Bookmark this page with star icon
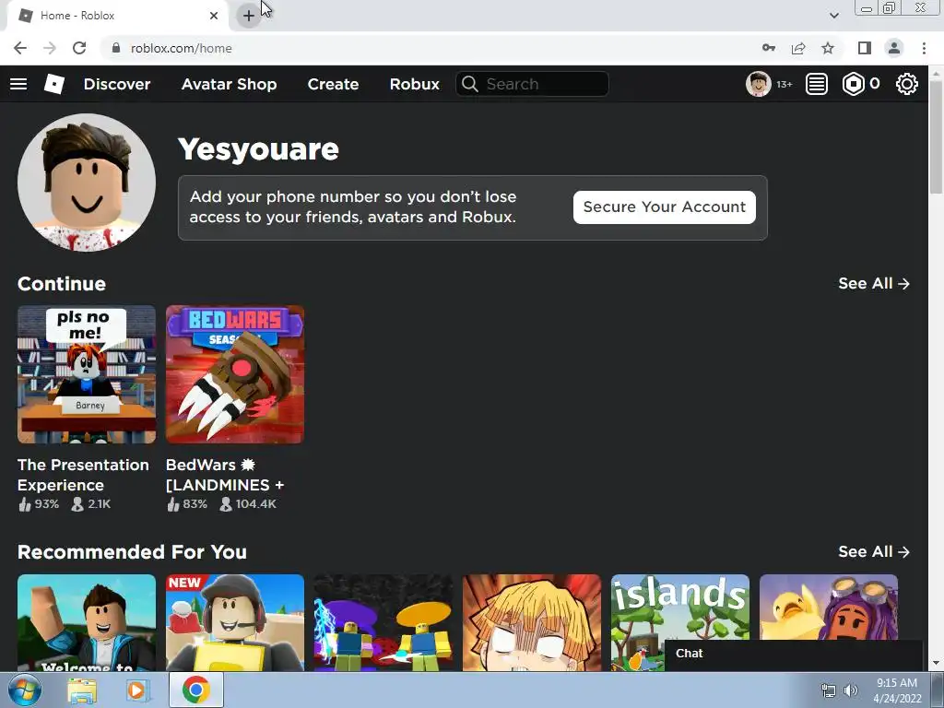Screen dimensions: 944x708 (x=828, y=48)
